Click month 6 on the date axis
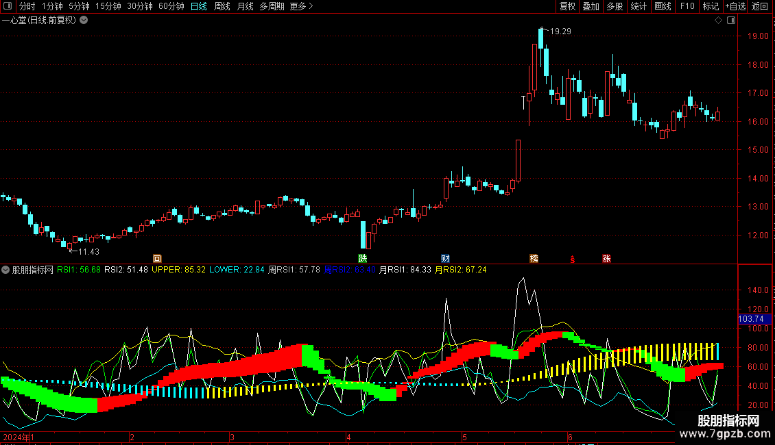The height and width of the screenshot is (445, 775). click(x=570, y=437)
